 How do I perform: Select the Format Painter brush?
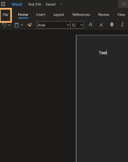coord(30,25)
